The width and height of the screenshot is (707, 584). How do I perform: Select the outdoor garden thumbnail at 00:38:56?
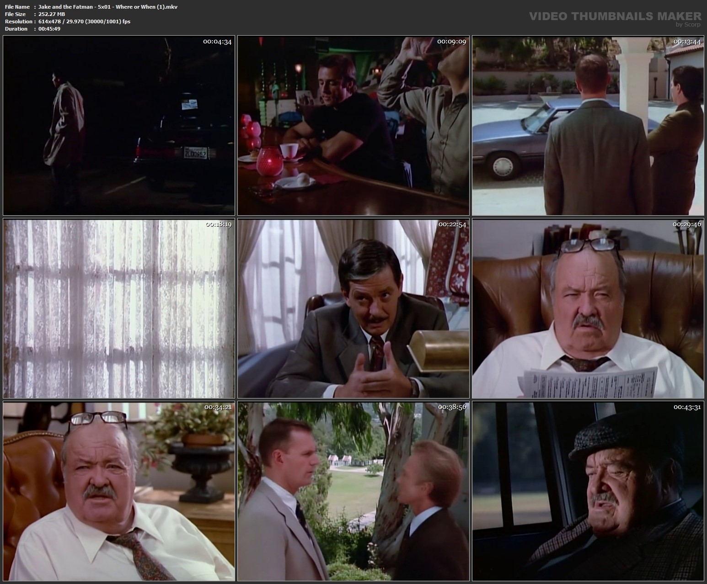coord(353,491)
